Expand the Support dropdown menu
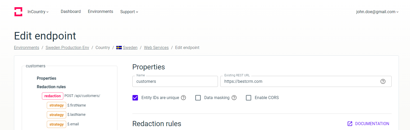 (129, 12)
